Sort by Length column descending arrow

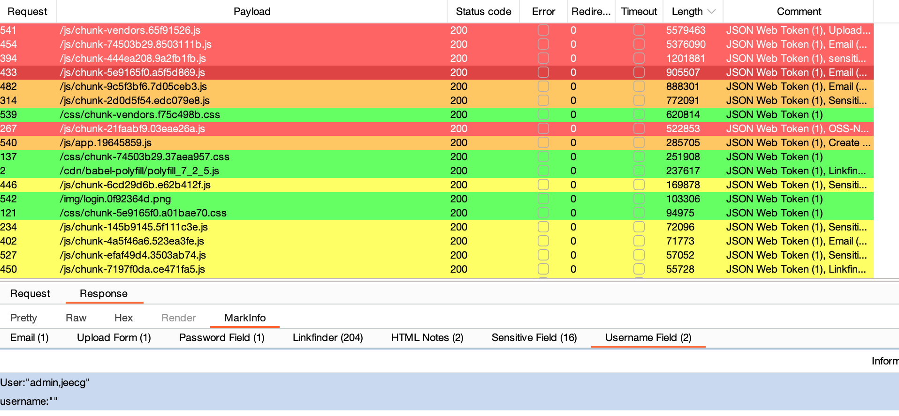pyautogui.click(x=711, y=12)
